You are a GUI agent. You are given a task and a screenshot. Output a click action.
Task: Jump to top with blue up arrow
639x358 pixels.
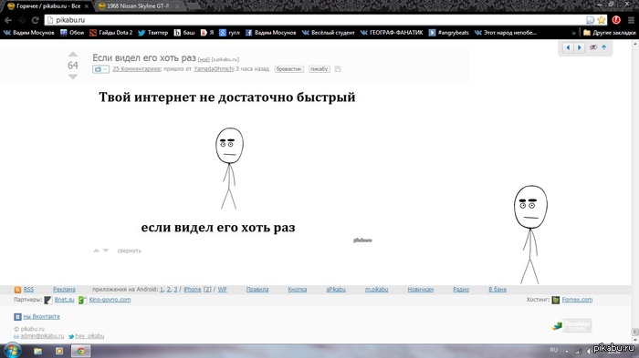pos(604,47)
